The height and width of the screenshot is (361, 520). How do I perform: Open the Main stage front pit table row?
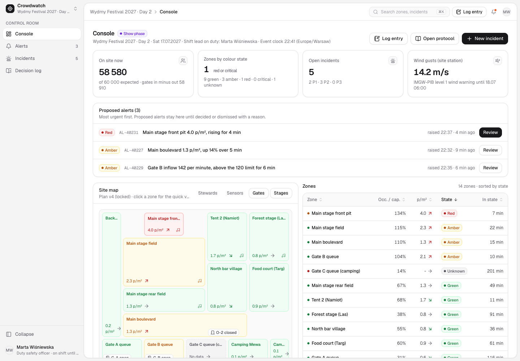click(x=405, y=213)
